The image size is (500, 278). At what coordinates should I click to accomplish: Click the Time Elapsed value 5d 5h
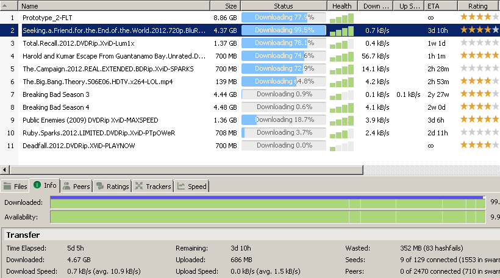point(76,248)
